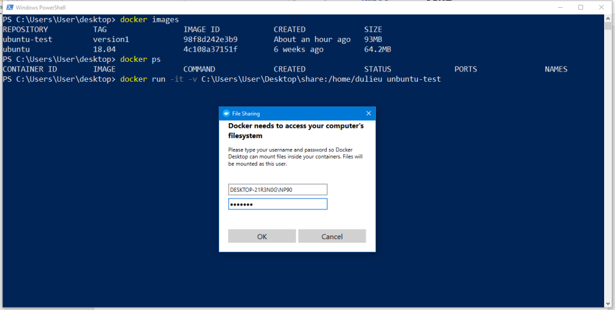
Task: Click the username field containing DESKTOP-21R3N0G\NP90
Action: [277, 189]
